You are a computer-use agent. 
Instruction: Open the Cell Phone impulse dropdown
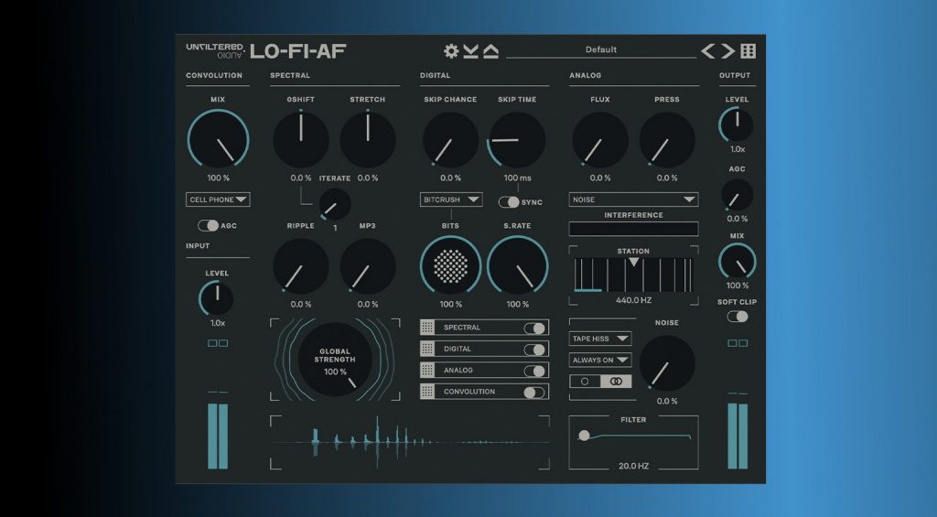218,199
